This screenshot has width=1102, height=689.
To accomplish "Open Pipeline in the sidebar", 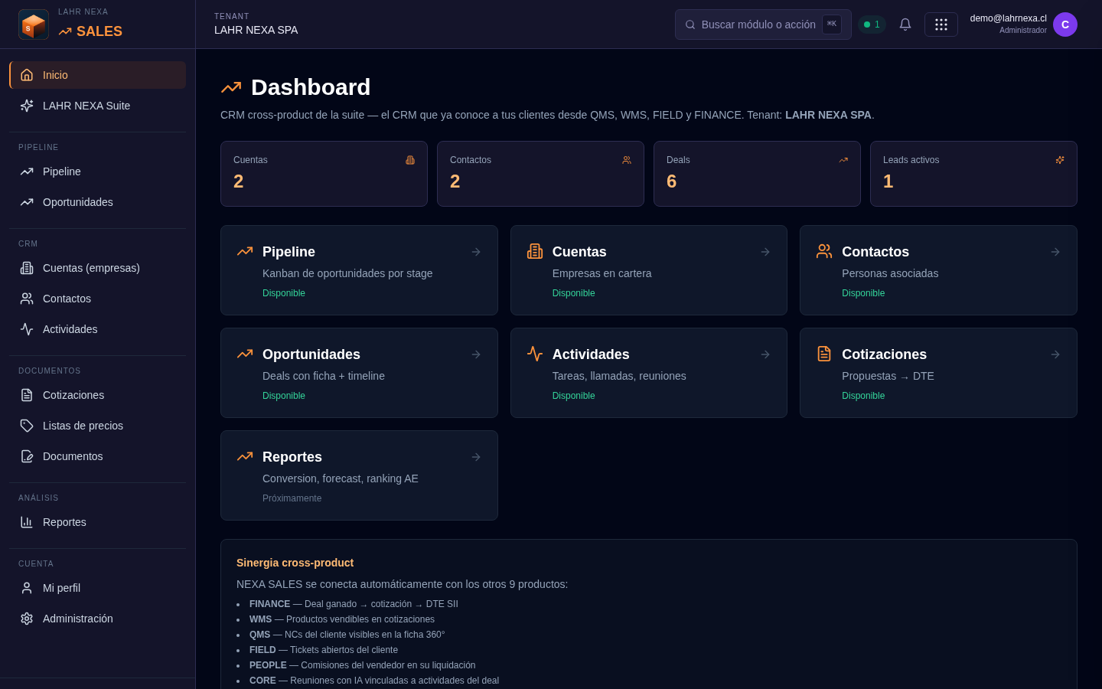I will pyautogui.click(x=98, y=171).
